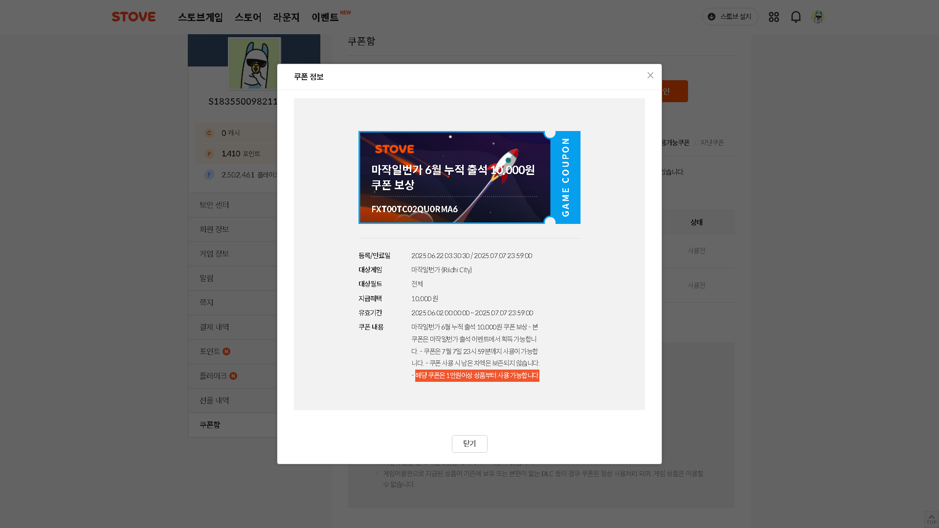Click coupon code FXT00TC02QU0RMA6
This screenshot has height=528, width=939.
(x=415, y=209)
